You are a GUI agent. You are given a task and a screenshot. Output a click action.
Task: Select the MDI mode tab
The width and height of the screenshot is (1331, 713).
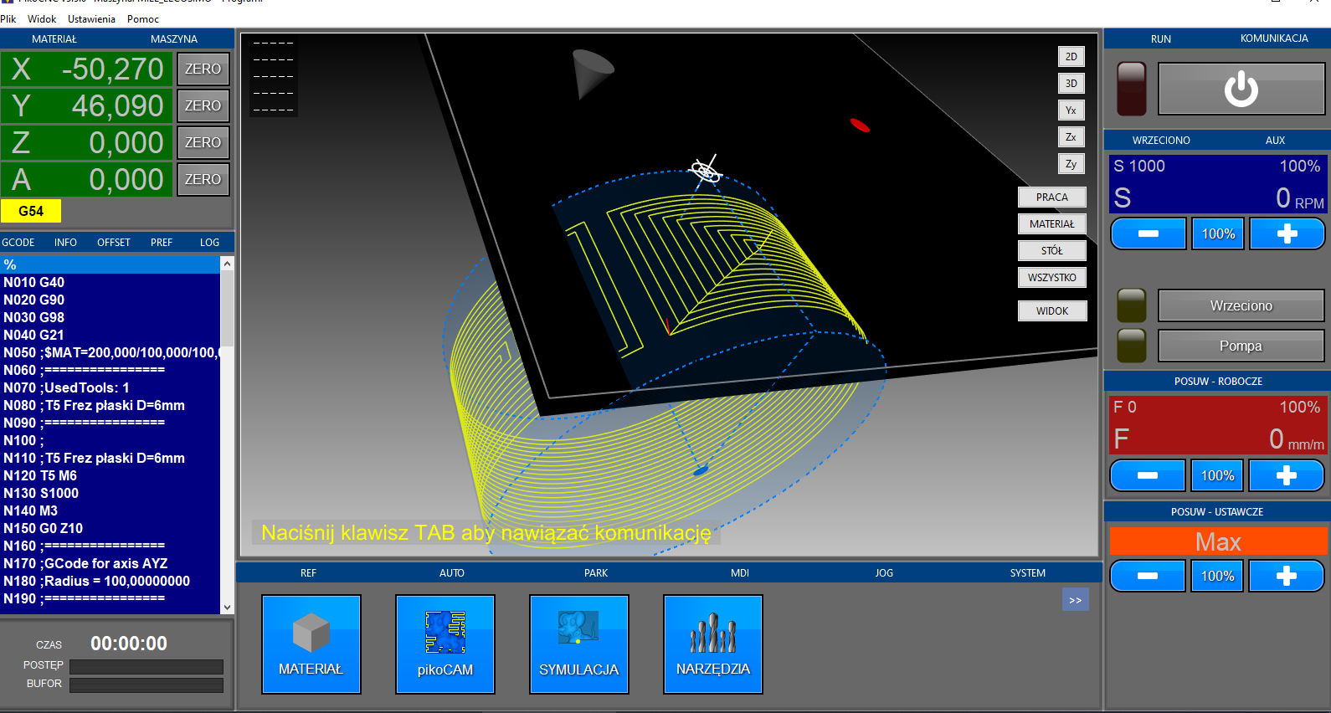pos(740,573)
